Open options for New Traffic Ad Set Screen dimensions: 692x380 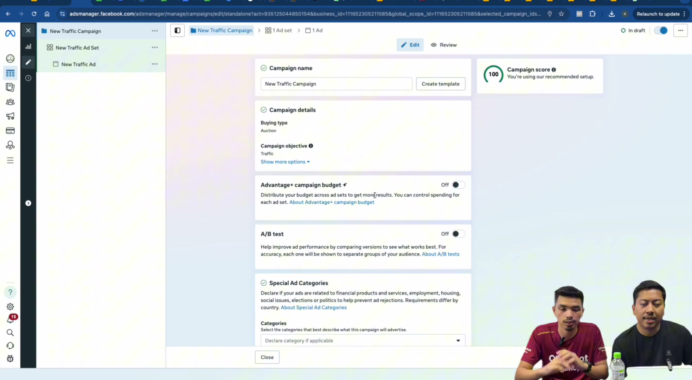(155, 47)
